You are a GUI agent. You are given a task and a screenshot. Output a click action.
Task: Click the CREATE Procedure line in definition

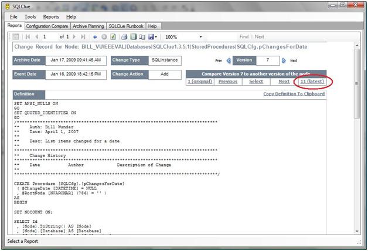pos(69,184)
